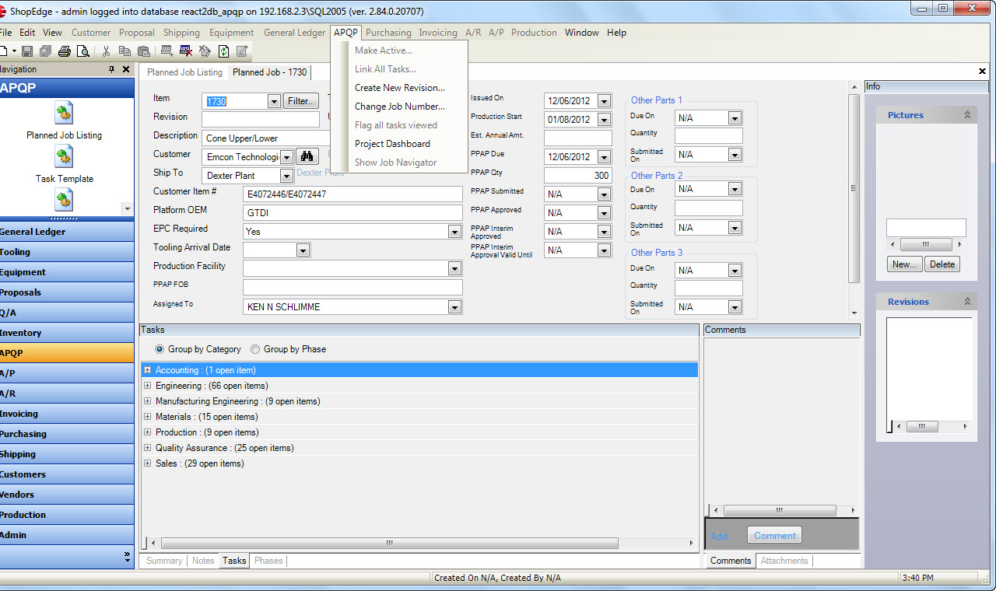Click the Comment button
The height and width of the screenshot is (591, 996).
[774, 536]
